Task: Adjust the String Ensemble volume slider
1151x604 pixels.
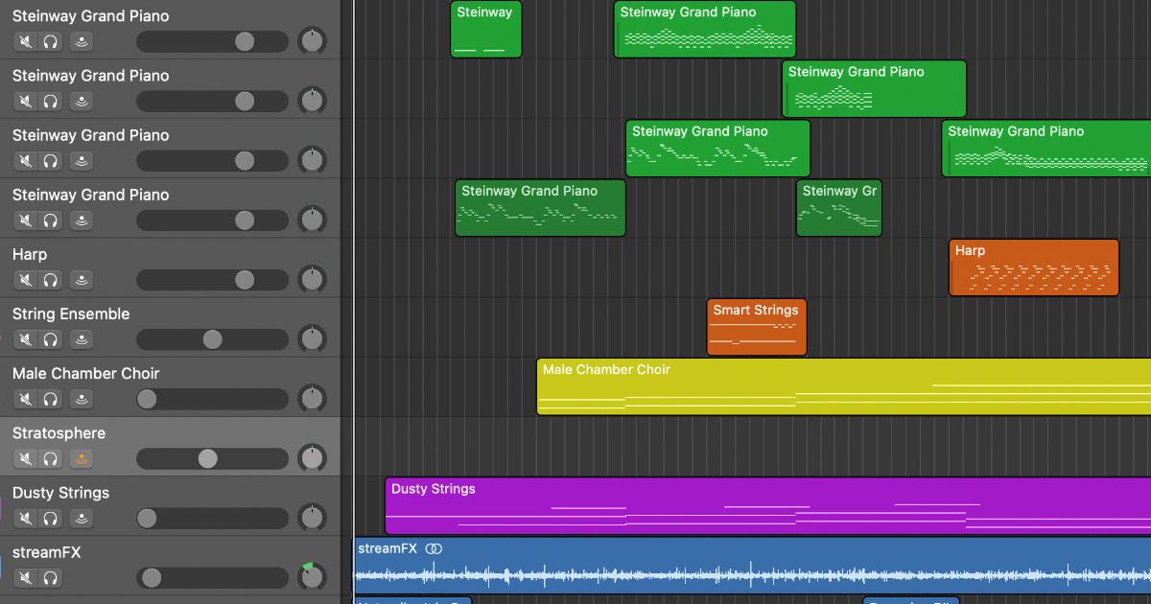Action: click(x=211, y=339)
